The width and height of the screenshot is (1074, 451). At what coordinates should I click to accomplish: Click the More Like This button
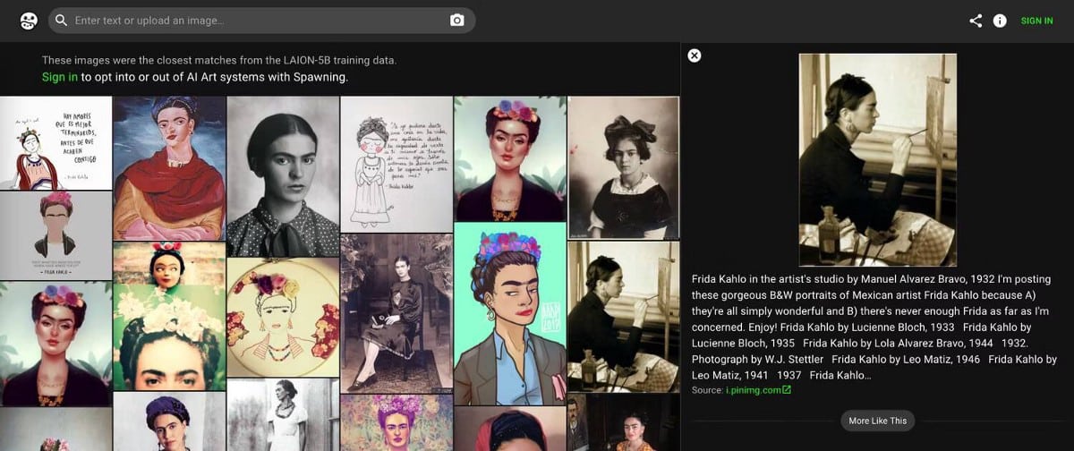[x=877, y=421]
